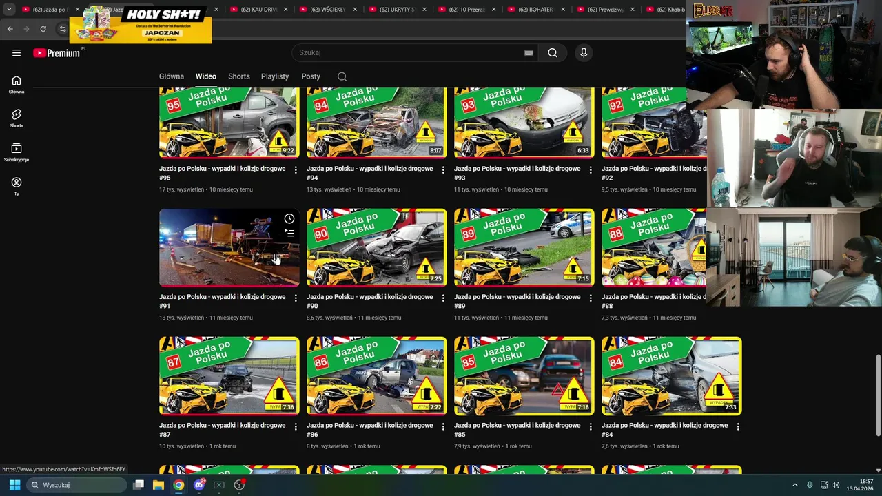This screenshot has width=882, height=496.
Task: Open Task View from taskbar
Action: click(x=139, y=485)
